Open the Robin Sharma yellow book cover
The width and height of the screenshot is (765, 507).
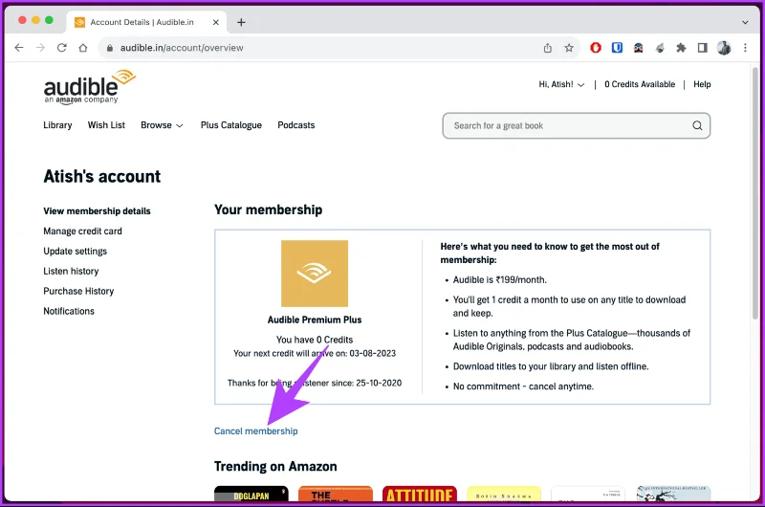(x=504, y=494)
